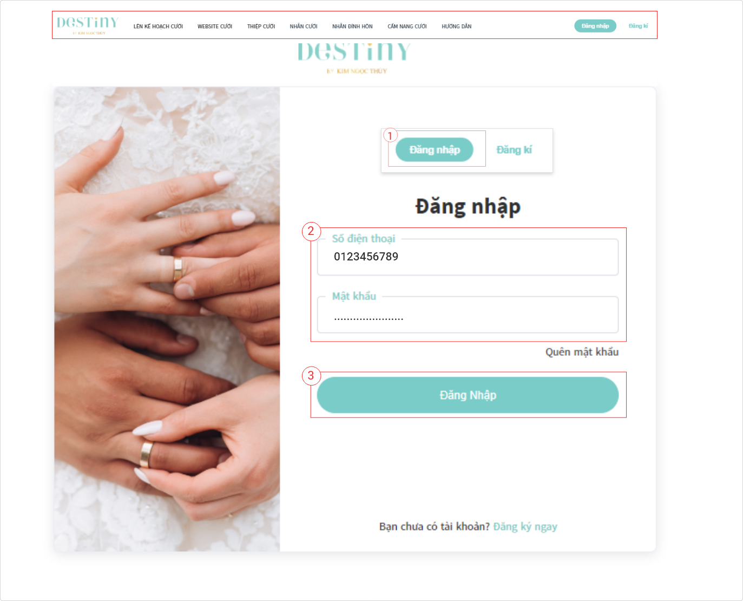Image resolution: width=743 pixels, height=601 pixels.
Task: Open the HƯỚNG DẪN menu item
Action: pyautogui.click(x=456, y=27)
